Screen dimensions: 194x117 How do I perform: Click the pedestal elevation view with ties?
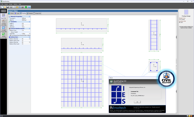point(154,35)
